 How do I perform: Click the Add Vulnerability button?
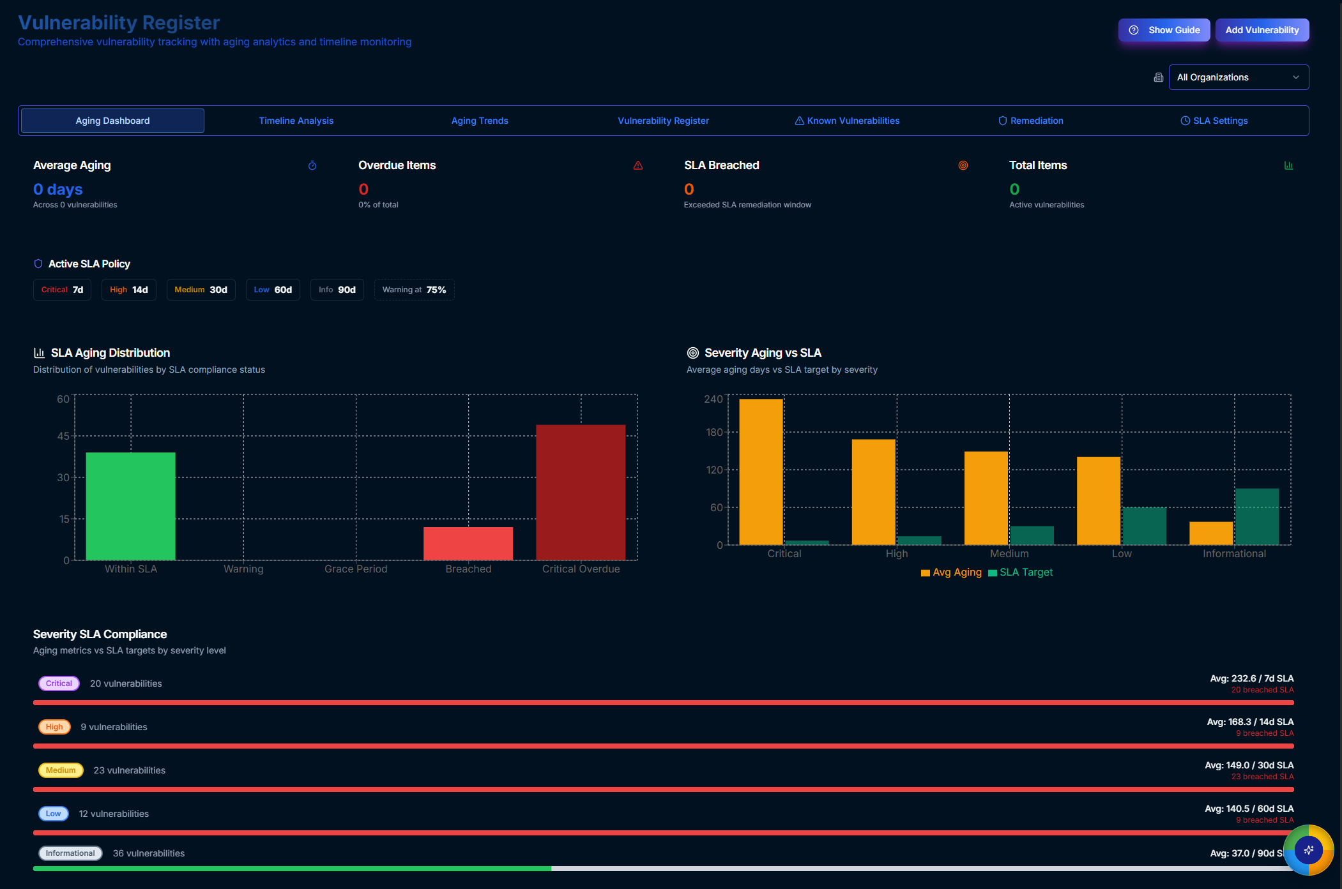pyautogui.click(x=1262, y=30)
